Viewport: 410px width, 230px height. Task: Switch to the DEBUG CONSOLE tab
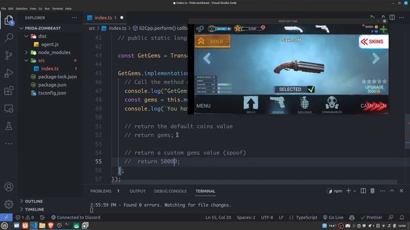[170, 191]
